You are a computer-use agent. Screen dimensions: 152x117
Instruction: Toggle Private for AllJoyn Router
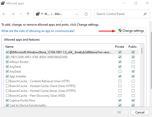tap(120, 62)
